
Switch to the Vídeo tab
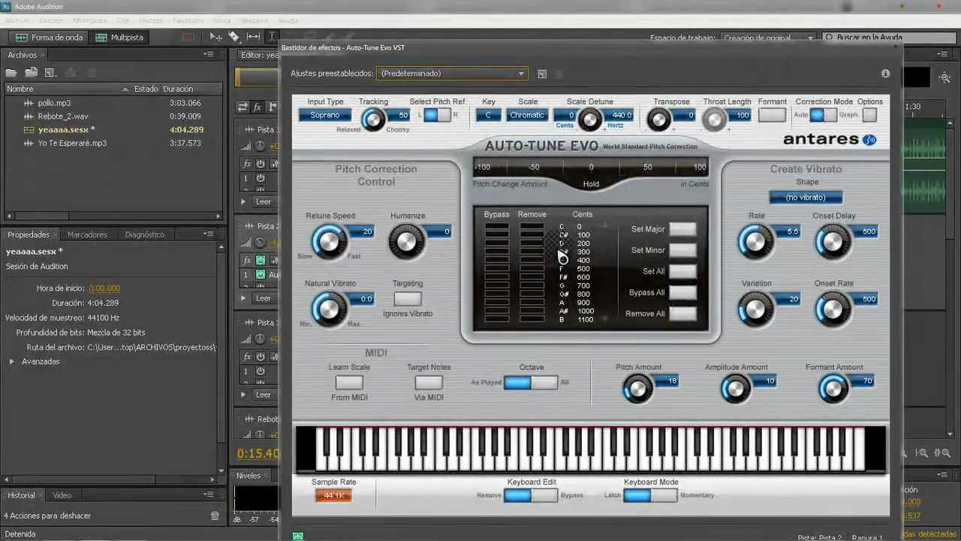point(62,495)
